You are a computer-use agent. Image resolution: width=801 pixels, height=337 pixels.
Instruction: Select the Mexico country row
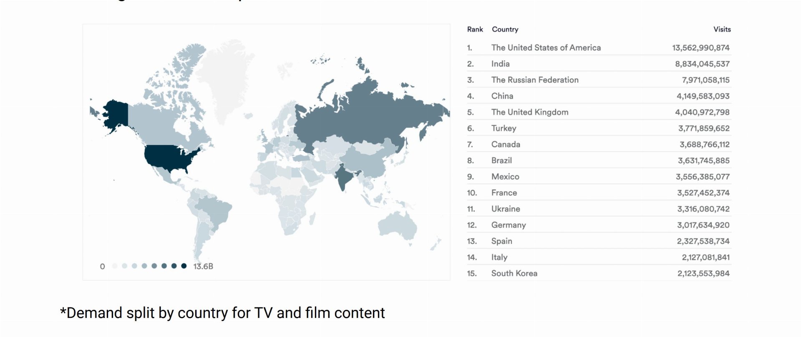click(x=599, y=177)
